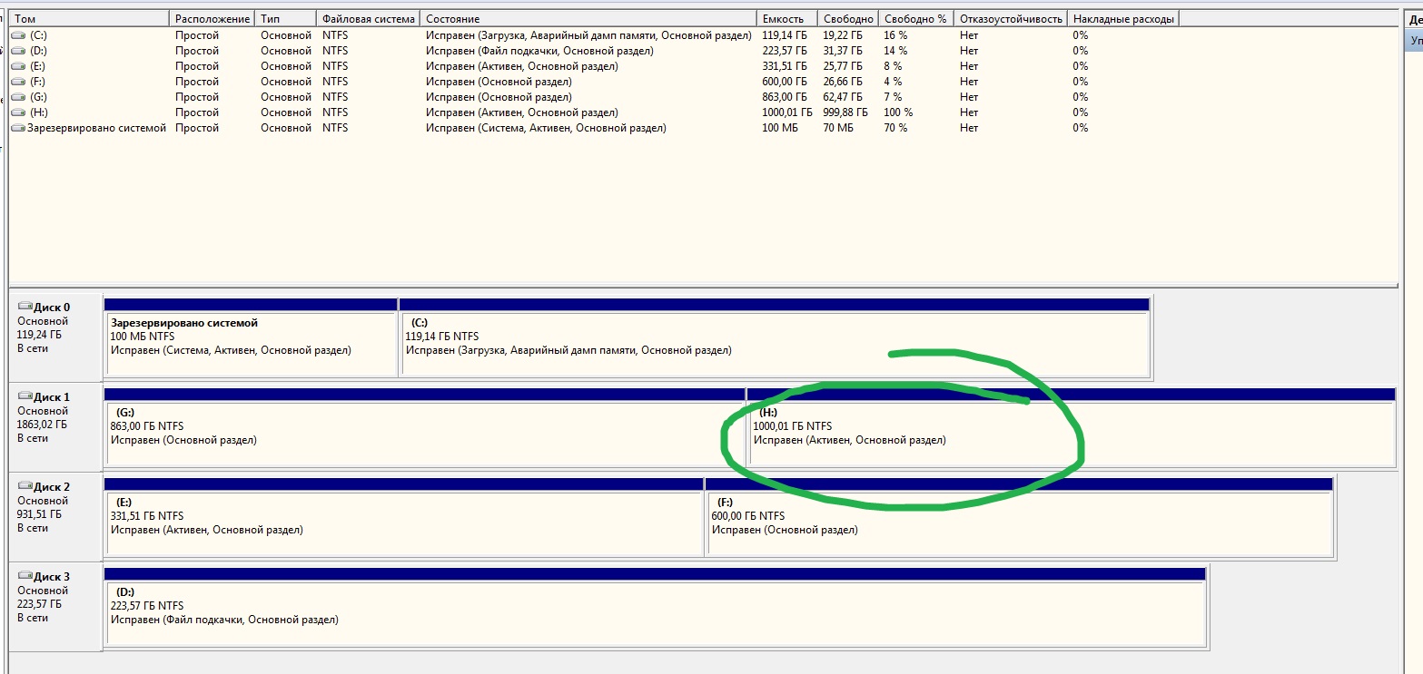Screen dimensions: 1423x674
Task: Click the 4 % free cell for (F:)
Action: [893, 82]
